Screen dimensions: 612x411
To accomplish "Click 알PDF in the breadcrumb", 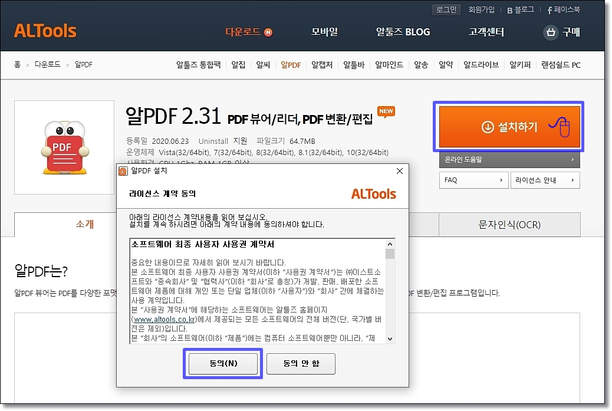I will pyautogui.click(x=84, y=64).
